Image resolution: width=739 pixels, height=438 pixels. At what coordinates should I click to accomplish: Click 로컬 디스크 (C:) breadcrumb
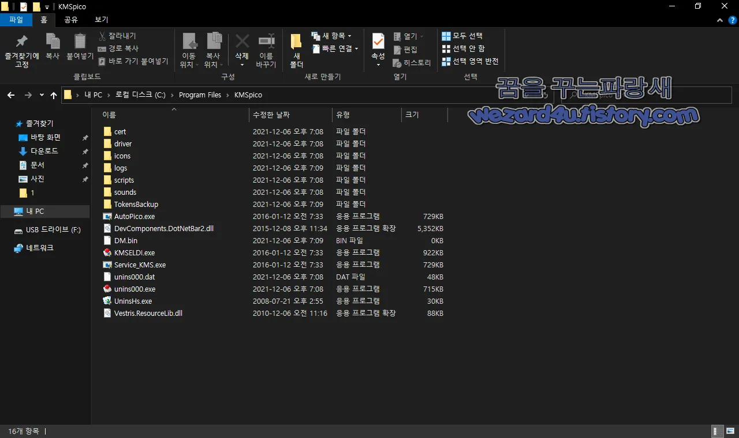(140, 95)
